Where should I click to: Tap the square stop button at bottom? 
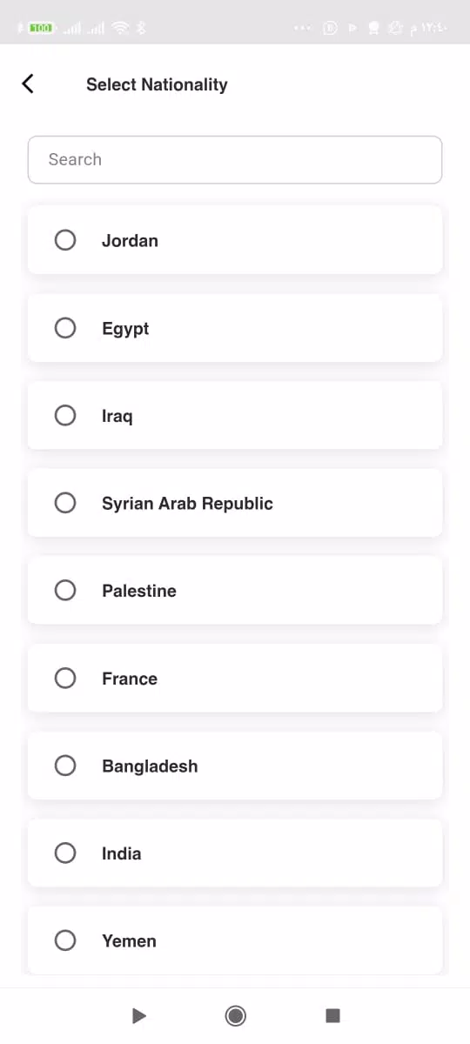[332, 1015]
